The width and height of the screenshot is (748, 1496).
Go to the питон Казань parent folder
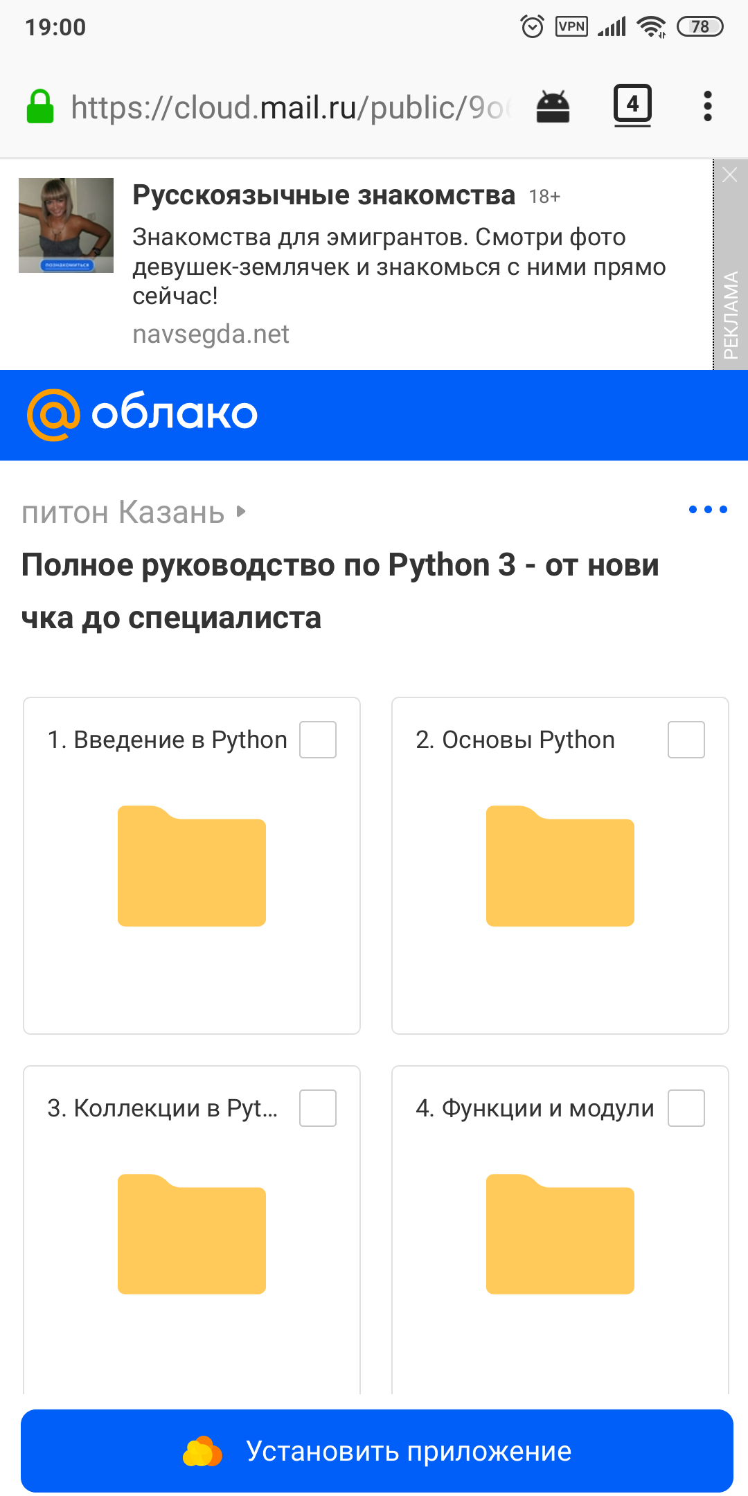[x=123, y=513]
